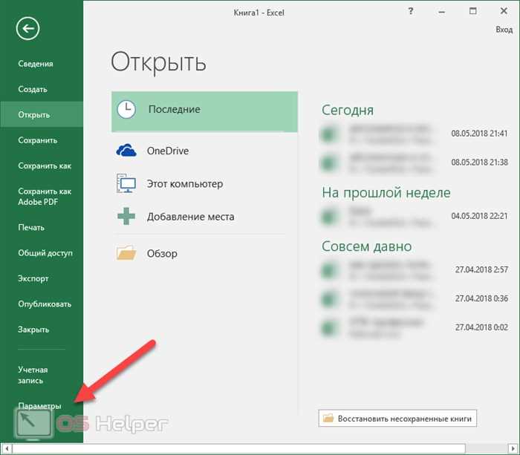Open the help question mark icon
Image resolution: width=520 pixels, height=455 pixels.
pyautogui.click(x=411, y=11)
